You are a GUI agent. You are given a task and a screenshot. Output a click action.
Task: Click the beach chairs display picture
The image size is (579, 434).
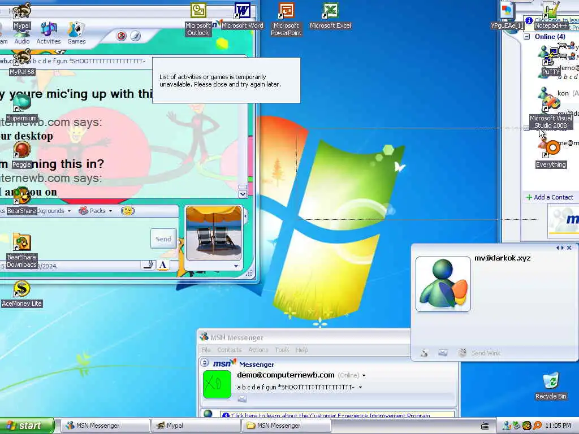tap(214, 233)
